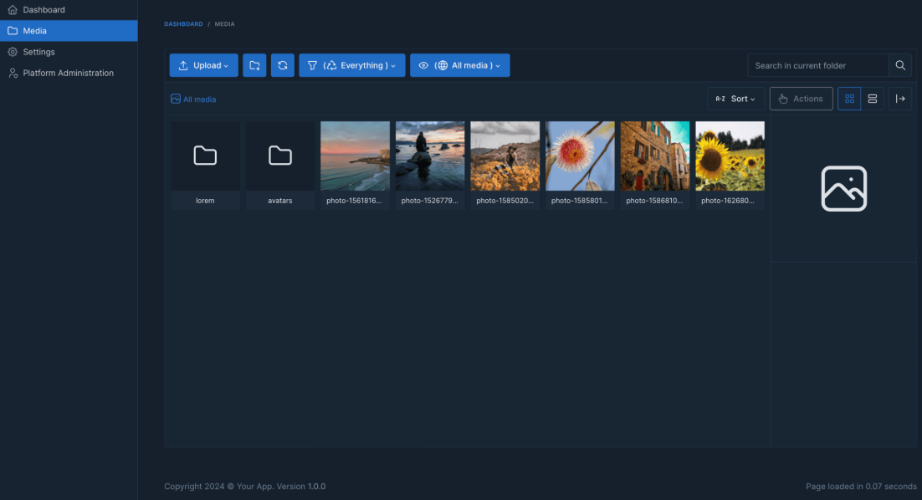Viewport: 922px width, 500px height.
Task: Select Media in the sidebar
Action: pyautogui.click(x=69, y=31)
